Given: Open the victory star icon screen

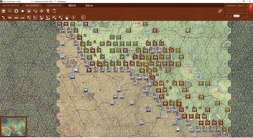Looking at the screenshot, I should [22, 11].
